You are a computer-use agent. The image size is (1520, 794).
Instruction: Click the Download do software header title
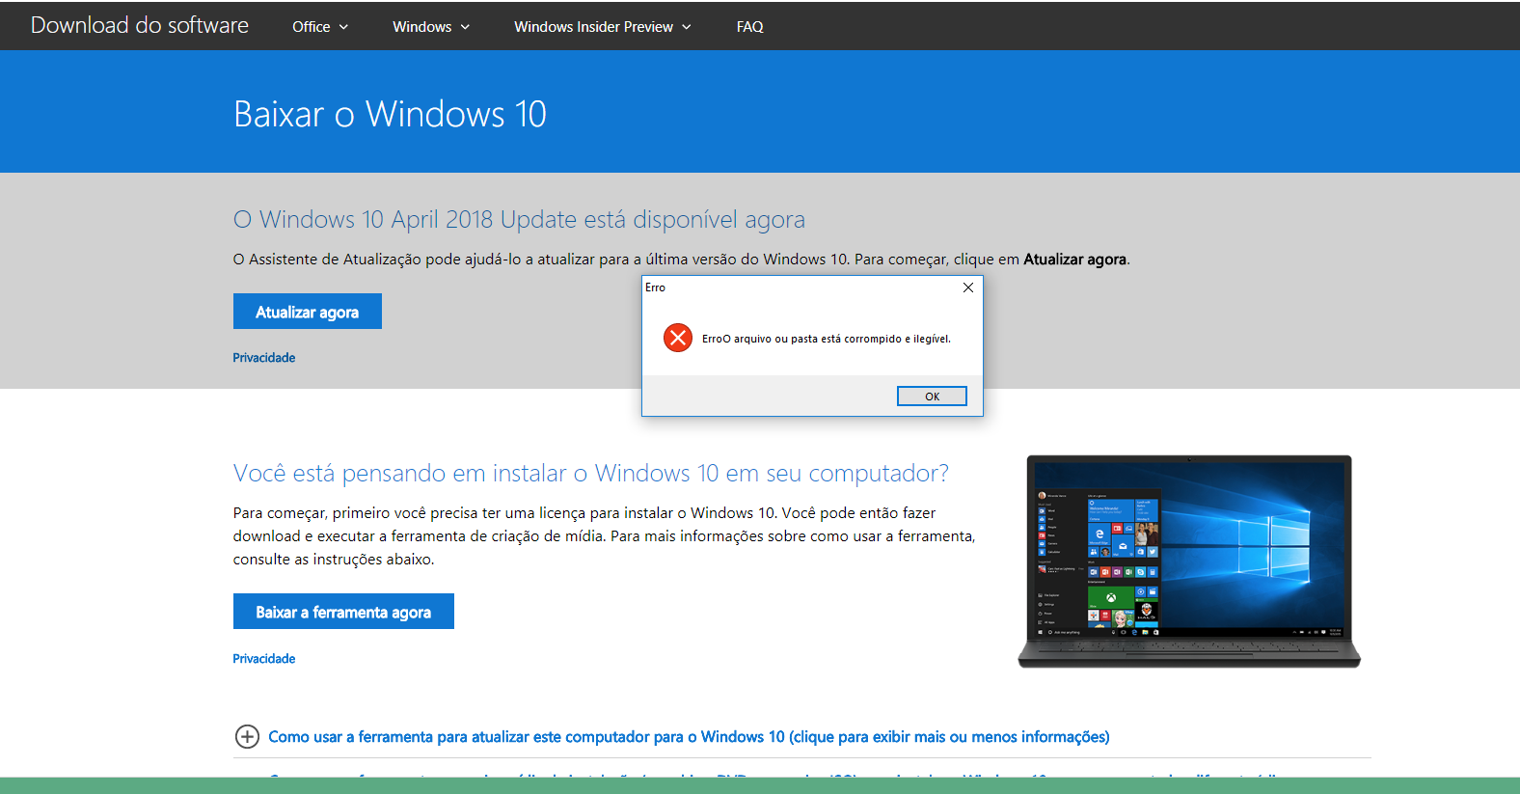click(140, 25)
